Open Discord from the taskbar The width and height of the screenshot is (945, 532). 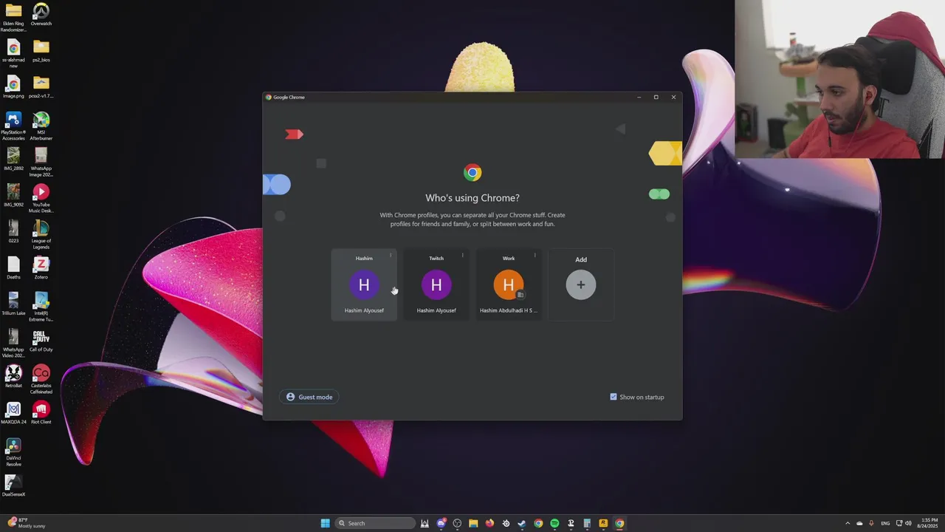click(x=441, y=523)
